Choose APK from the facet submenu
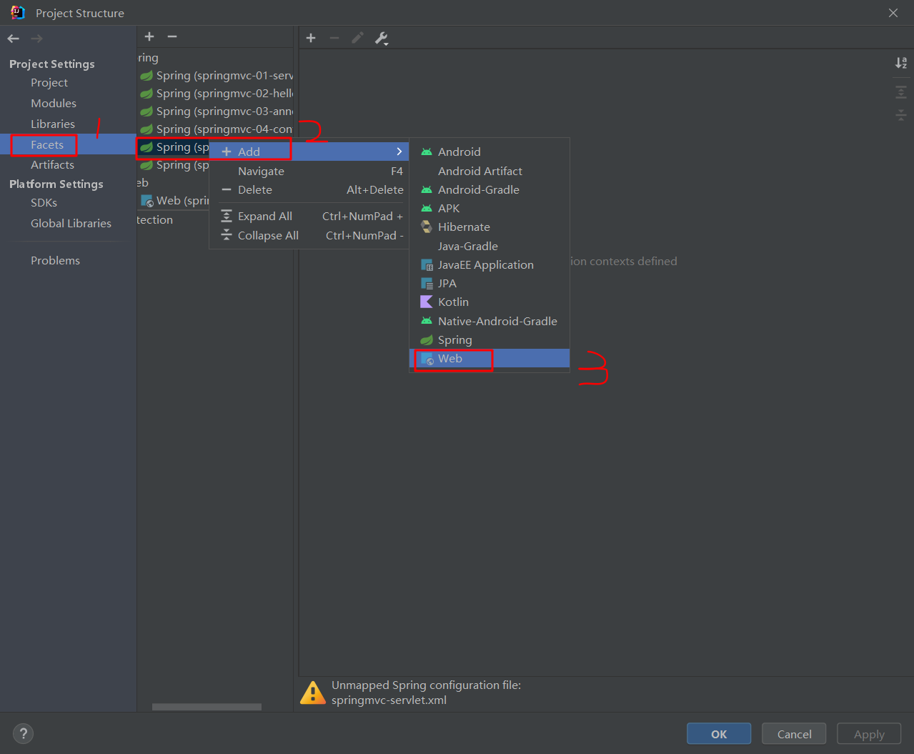Screen dimensions: 914x754 pos(490,209)
